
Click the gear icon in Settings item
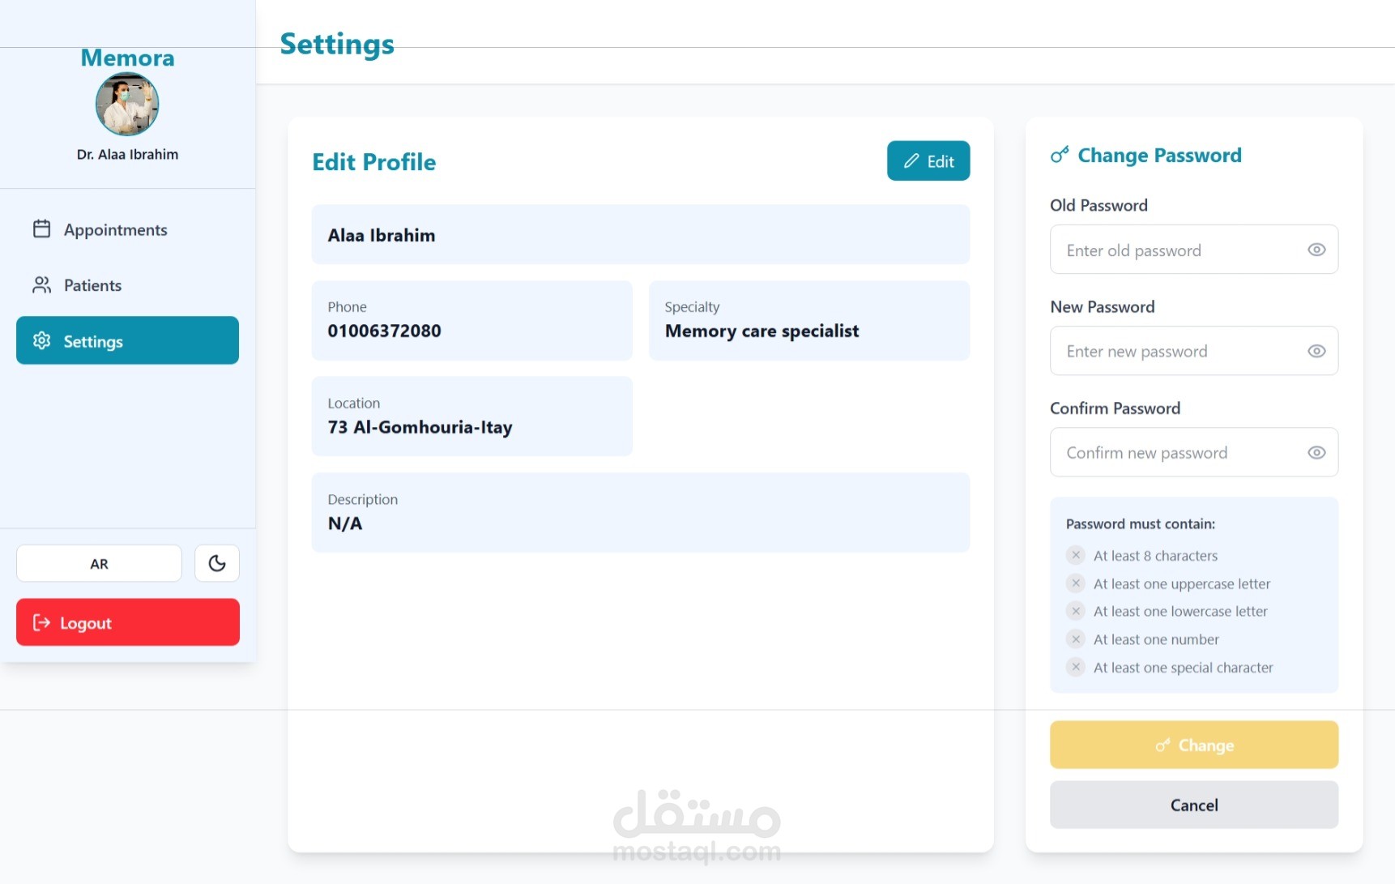(x=41, y=341)
